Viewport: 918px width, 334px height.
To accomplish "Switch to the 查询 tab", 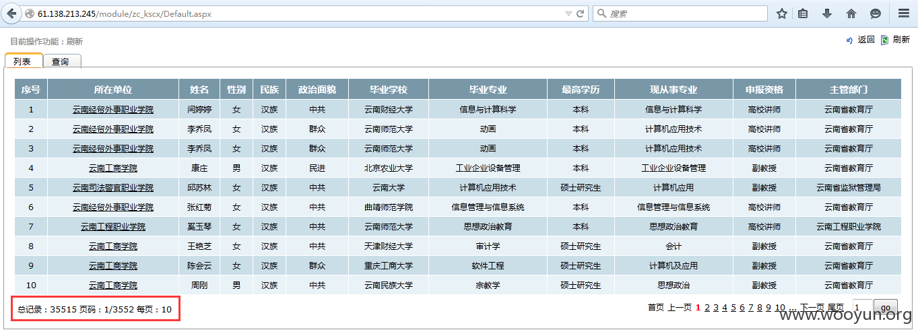I will pos(62,61).
